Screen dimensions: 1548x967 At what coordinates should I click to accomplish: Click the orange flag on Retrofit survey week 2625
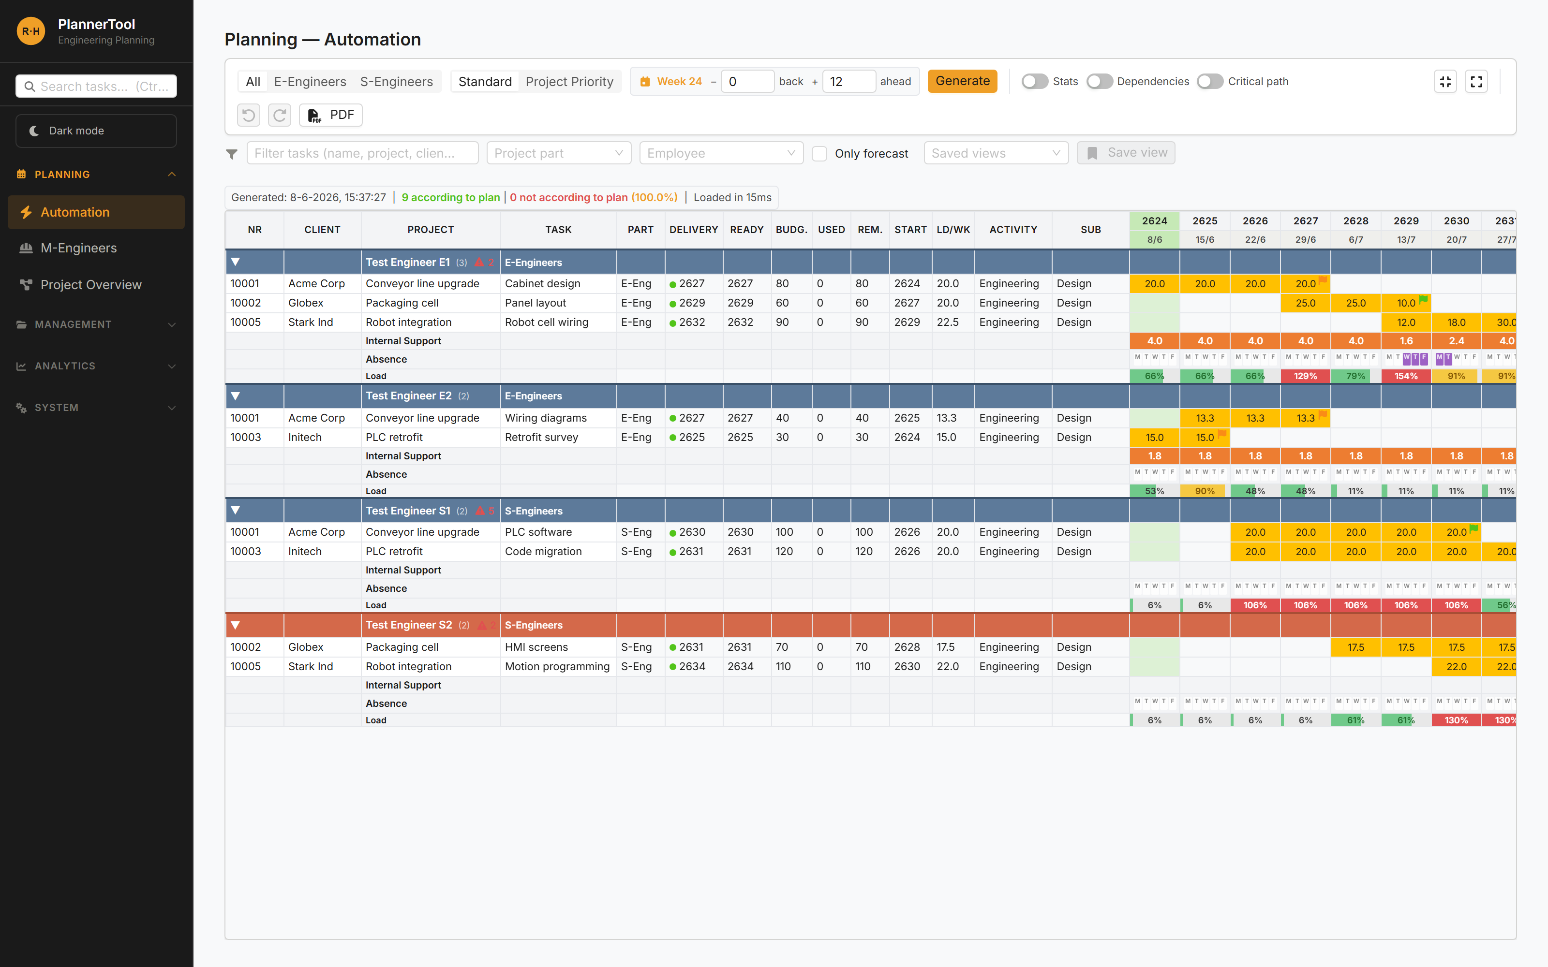[1222, 434]
